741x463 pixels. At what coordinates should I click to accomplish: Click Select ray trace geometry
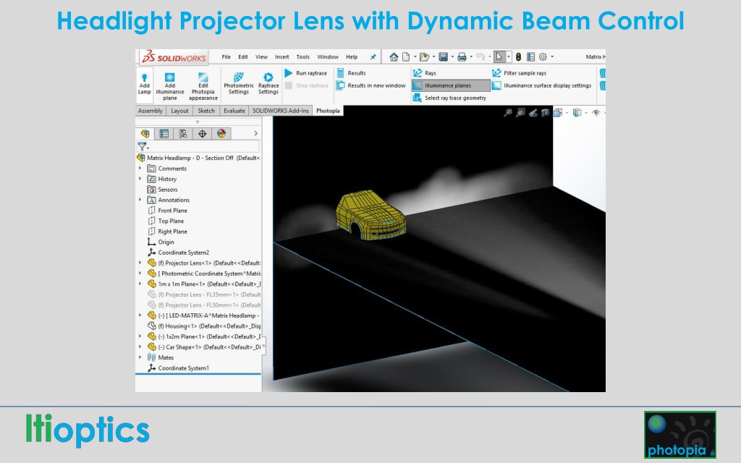click(x=449, y=98)
